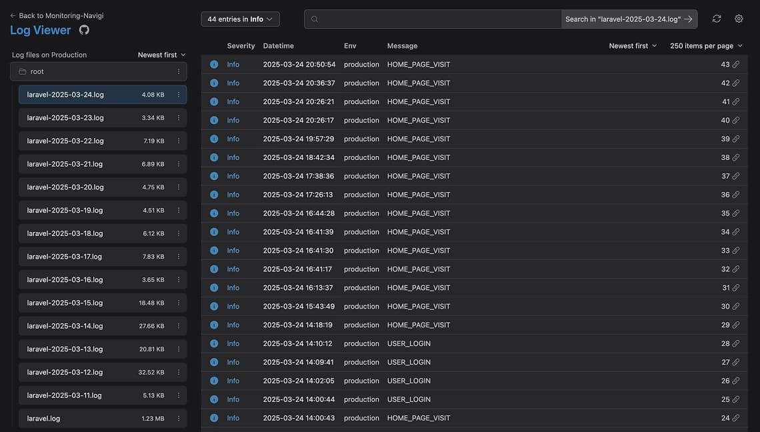Click the '20.81 KB' file size

[152, 349]
